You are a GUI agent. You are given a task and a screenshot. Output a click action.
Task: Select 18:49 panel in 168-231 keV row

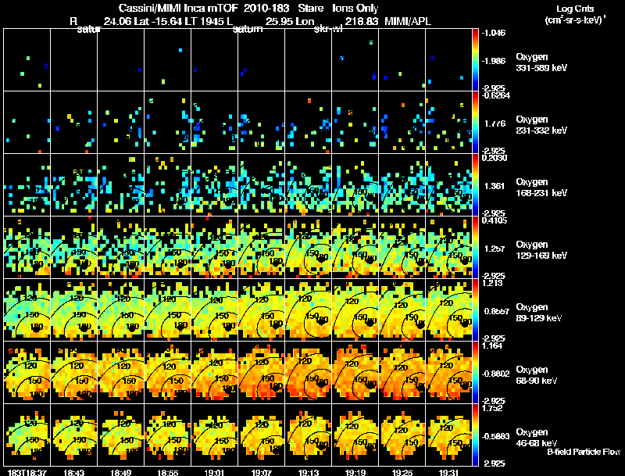(x=121, y=184)
